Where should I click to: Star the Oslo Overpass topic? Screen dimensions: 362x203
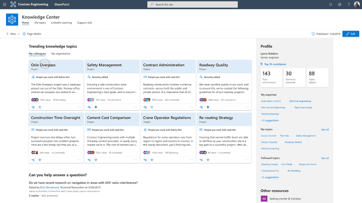(x=40, y=107)
